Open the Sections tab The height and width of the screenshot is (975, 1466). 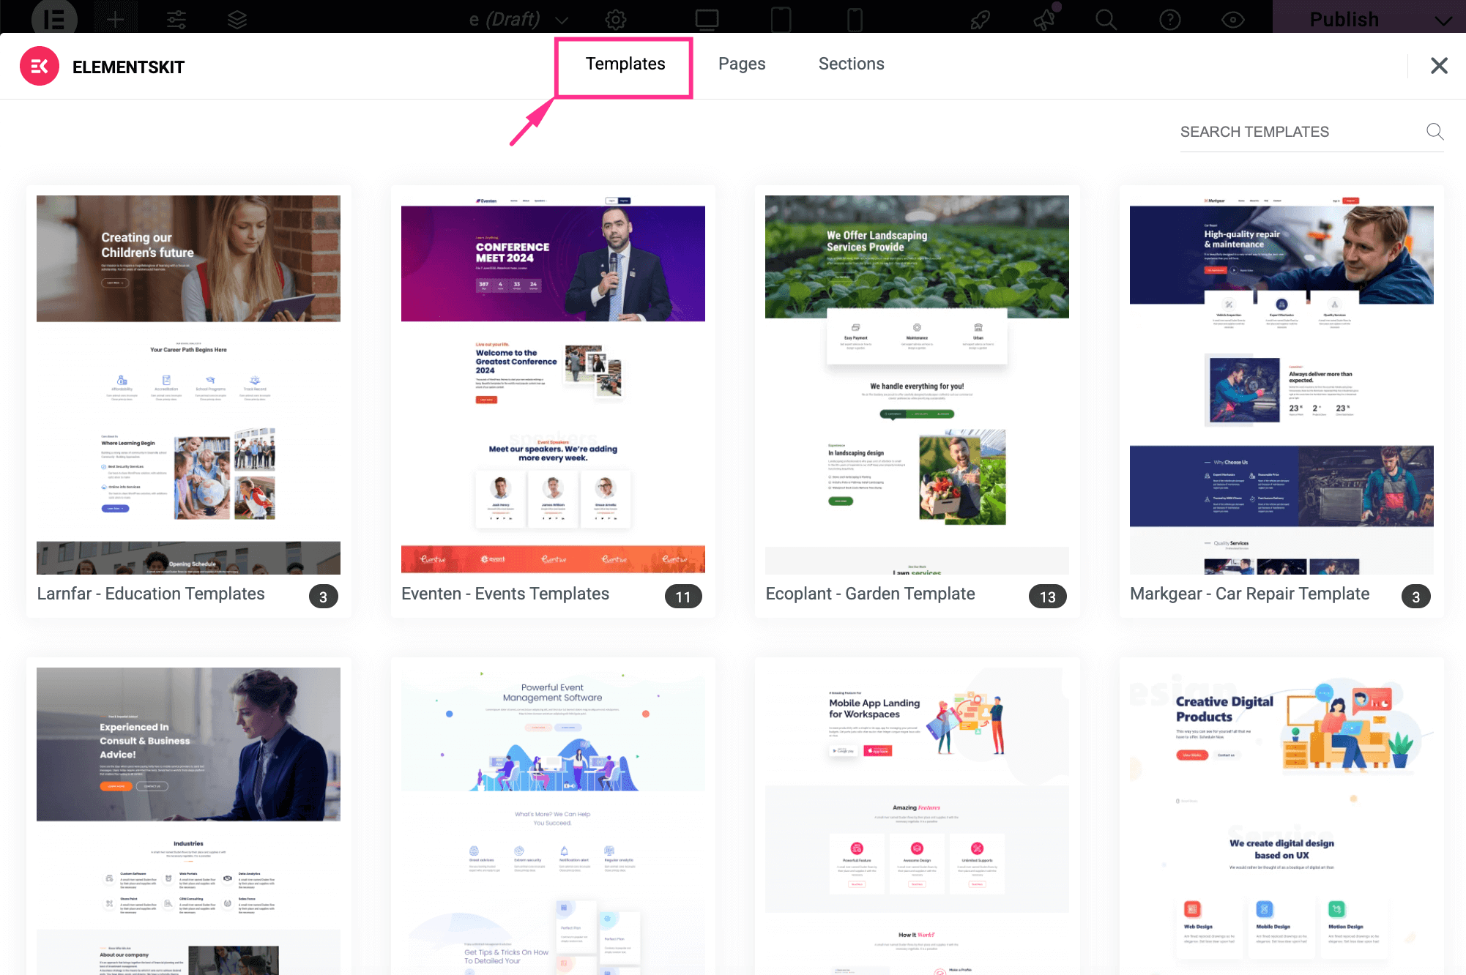(x=851, y=64)
